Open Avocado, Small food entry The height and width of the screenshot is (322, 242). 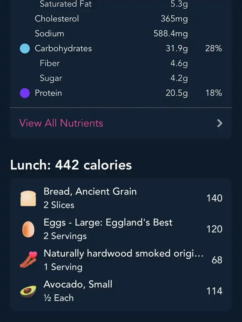121,291
